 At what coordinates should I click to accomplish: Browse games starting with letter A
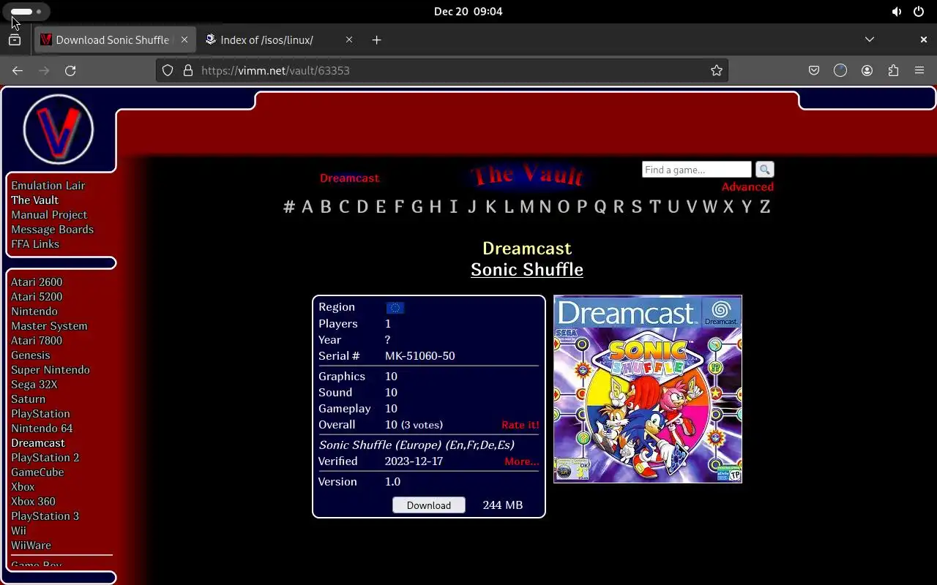tap(307, 206)
